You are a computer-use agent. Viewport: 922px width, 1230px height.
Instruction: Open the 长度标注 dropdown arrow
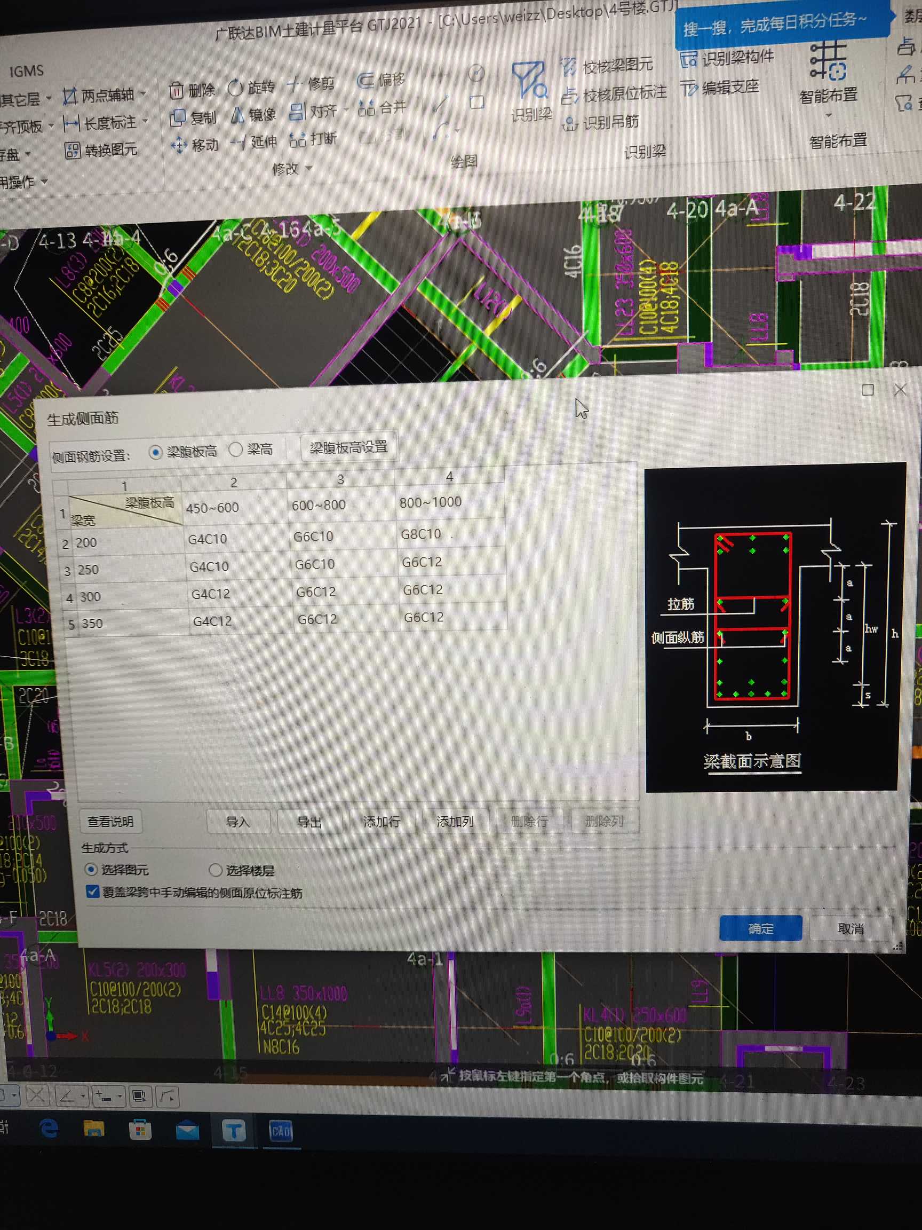coord(145,121)
